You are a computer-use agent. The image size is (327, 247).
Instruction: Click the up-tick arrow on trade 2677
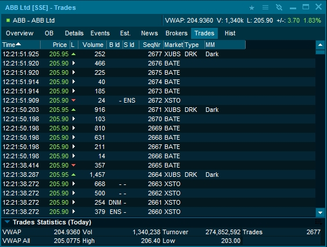coord(73,54)
